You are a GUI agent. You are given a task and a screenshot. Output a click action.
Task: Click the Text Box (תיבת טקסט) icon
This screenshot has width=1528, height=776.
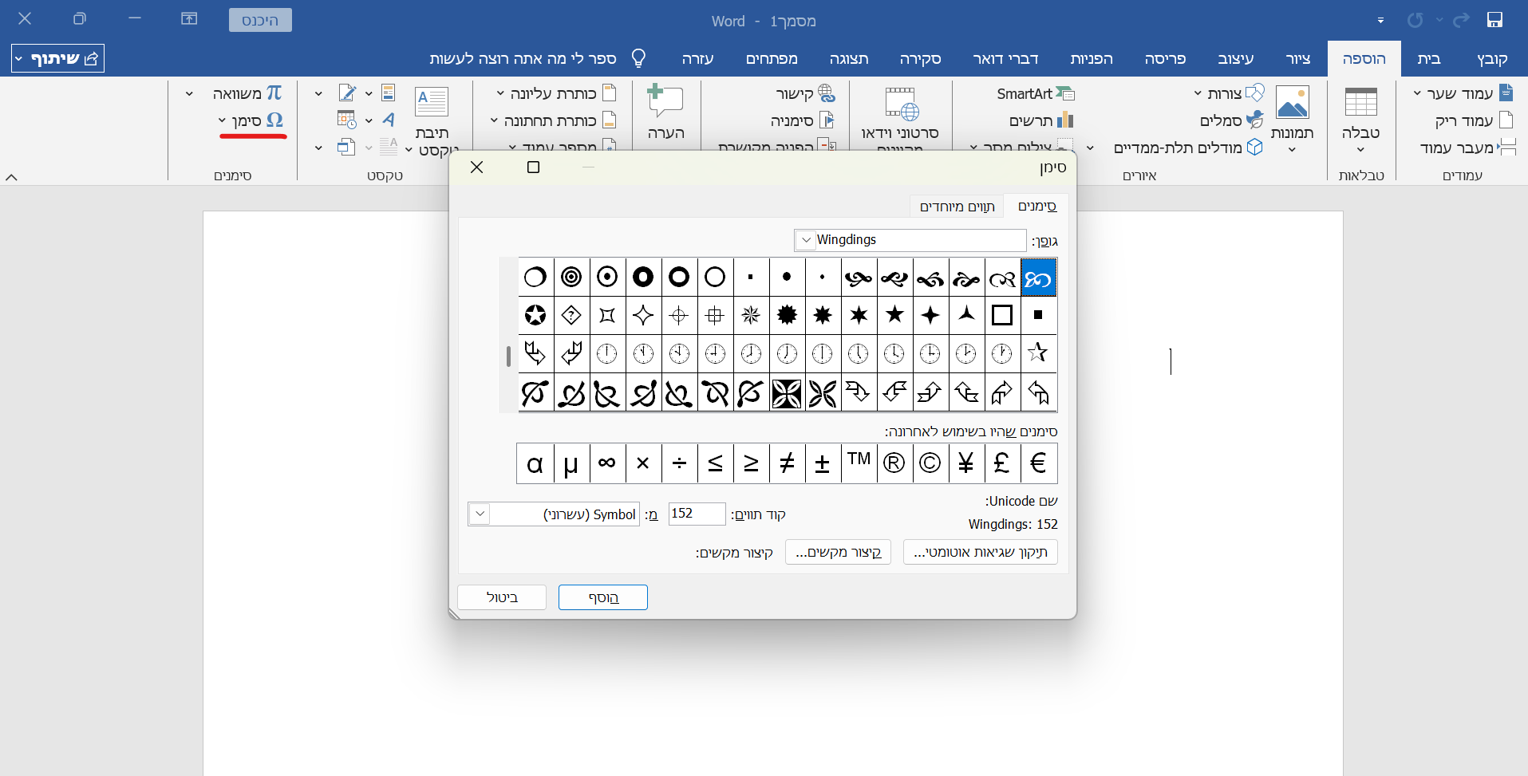[432, 103]
